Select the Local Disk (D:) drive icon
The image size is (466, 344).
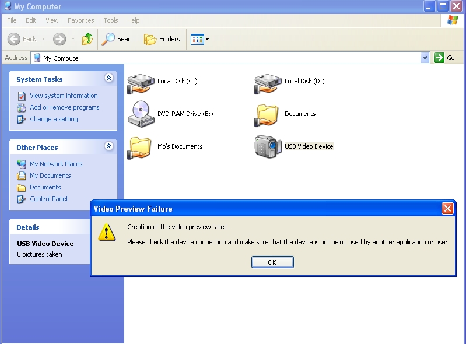point(268,83)
